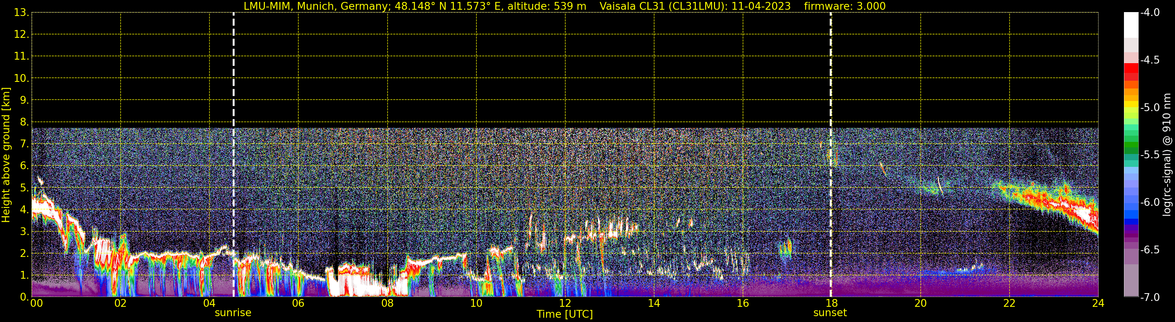The image size is (1175, 322).
Task: Click the colorbar tick label '-4.0'
Action: pos(1149,13)
